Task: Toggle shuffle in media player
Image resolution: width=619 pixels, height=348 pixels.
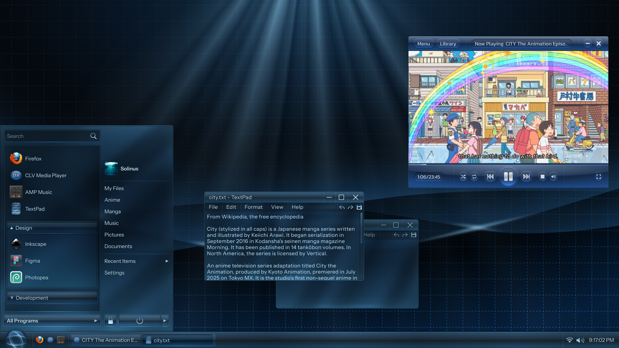Action: [463, 177]
